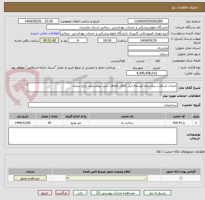Click the remaining time 00:31:42 field
This screenshot has width=205, height=200.
(49, 40)
